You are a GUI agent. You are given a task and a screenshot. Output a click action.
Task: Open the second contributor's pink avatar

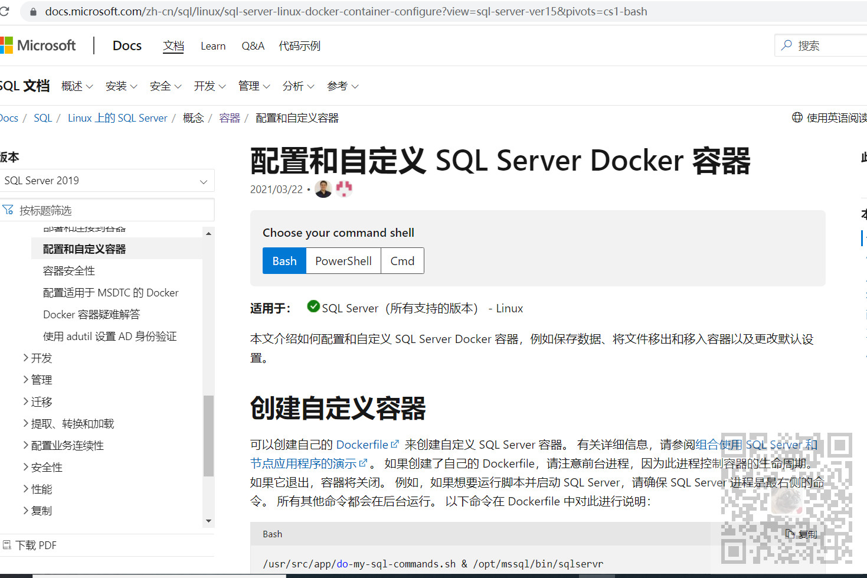point(344,189)
